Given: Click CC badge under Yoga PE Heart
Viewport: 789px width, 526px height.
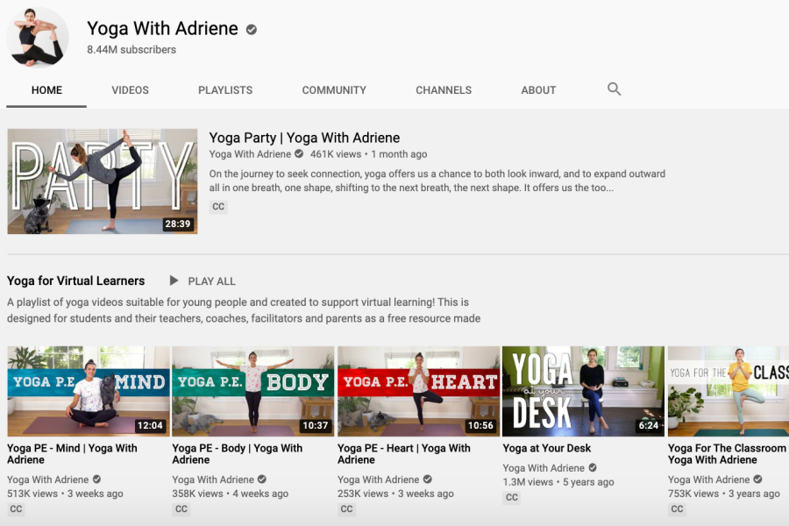Looking at the screenshot, I should 346,508.
